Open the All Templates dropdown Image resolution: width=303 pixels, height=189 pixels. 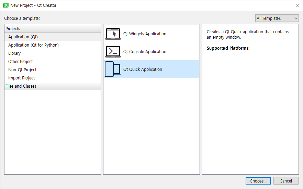277,18
